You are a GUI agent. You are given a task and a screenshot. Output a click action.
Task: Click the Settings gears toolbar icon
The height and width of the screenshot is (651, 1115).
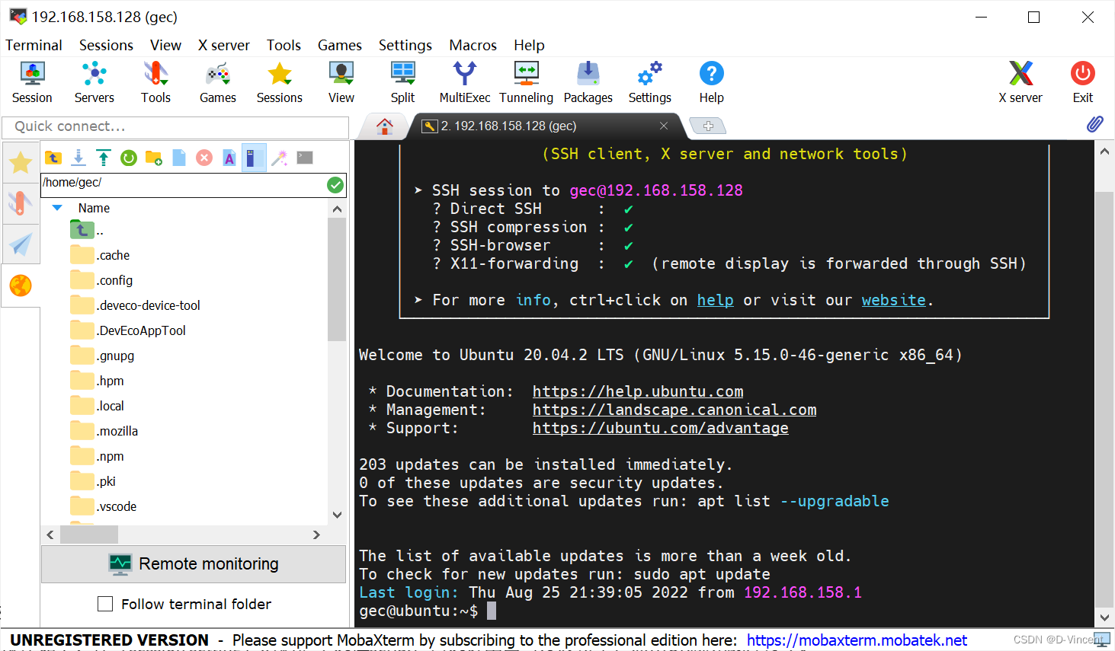click(650, 82)
